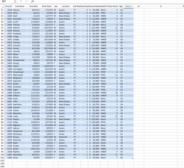Select the Age column header
This screenshot has width=184, height=168.
pos(121,6)
